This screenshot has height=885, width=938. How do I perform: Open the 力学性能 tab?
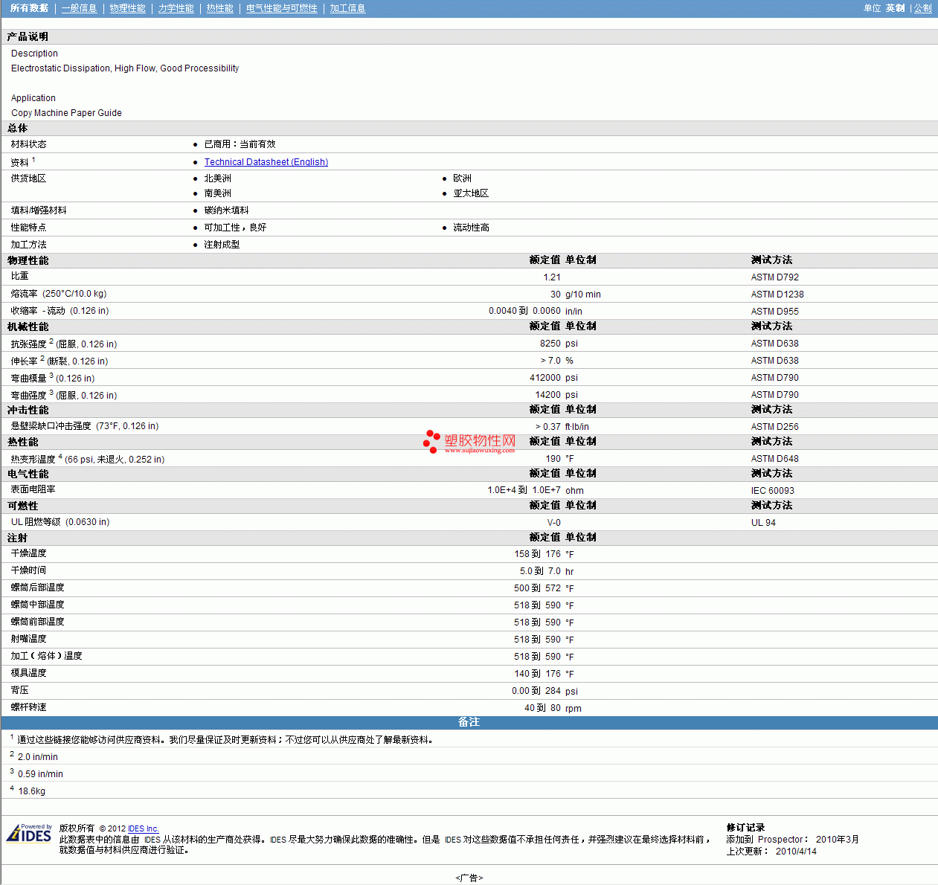point(176,8)
